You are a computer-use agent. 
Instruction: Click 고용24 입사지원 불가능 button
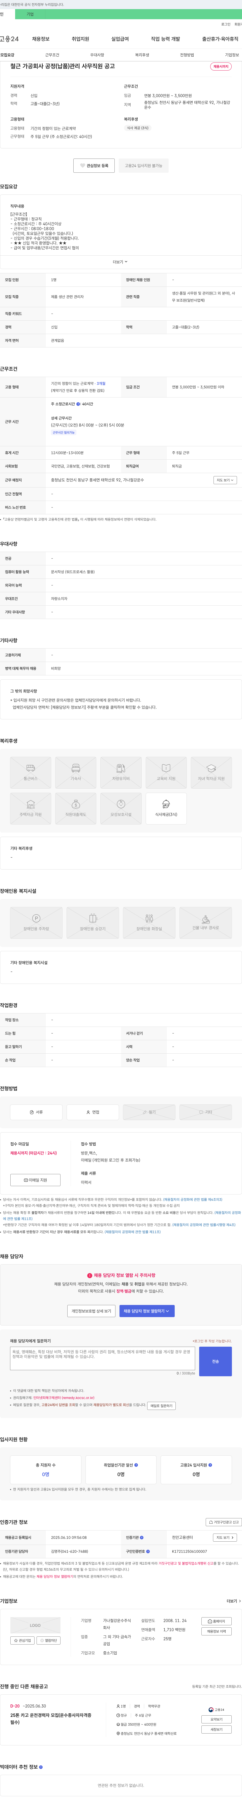click(143, 166)
